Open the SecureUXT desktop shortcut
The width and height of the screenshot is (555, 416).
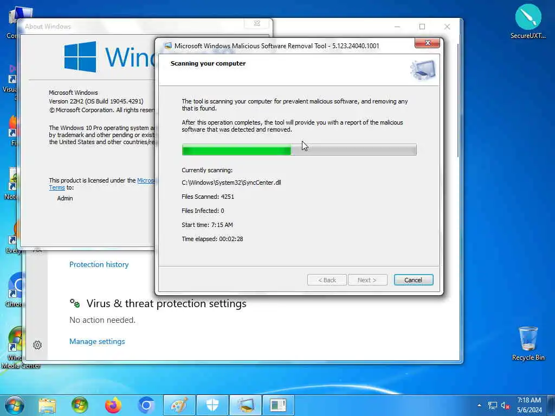(528, 21)
